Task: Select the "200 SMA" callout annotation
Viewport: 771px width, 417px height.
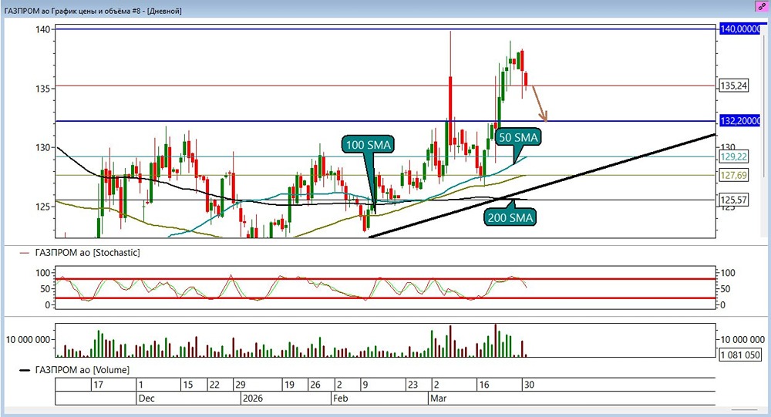Action: click(x=510, y=217)
